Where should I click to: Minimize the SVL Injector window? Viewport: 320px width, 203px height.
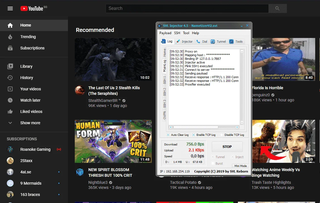[242, 26]
